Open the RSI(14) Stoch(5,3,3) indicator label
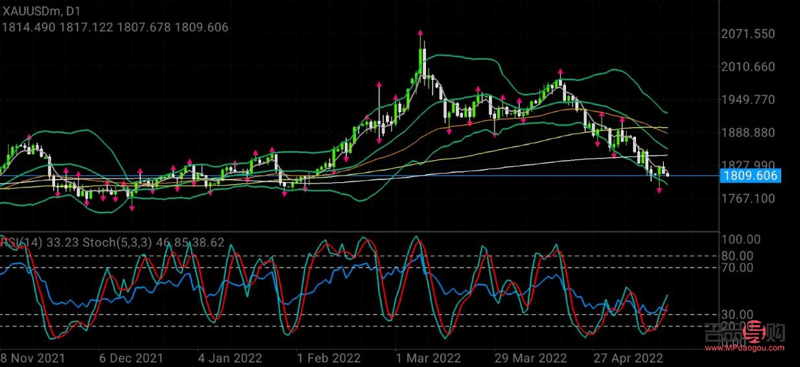800x367 pixels. click(x=113, y=243)
